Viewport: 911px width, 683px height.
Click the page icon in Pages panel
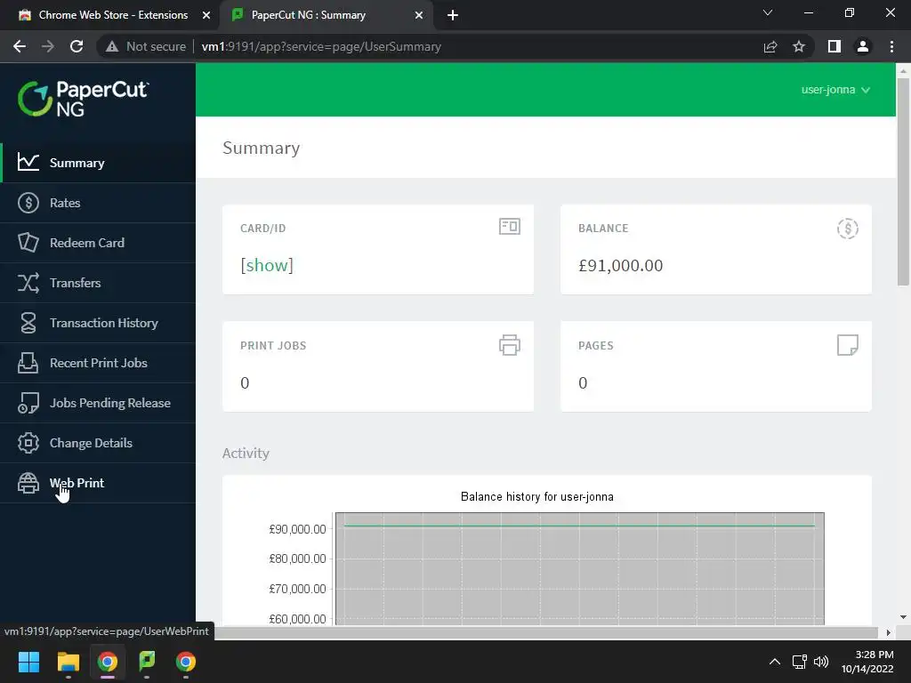click(848, 345)
